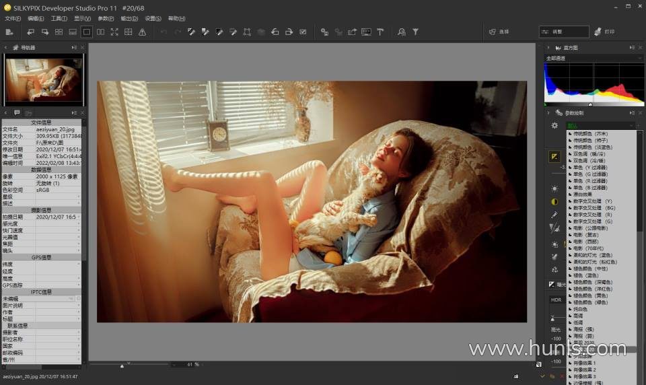The image size is (646, 385).
Task: Open the navigator panel options menu icon
Action: 74,48
